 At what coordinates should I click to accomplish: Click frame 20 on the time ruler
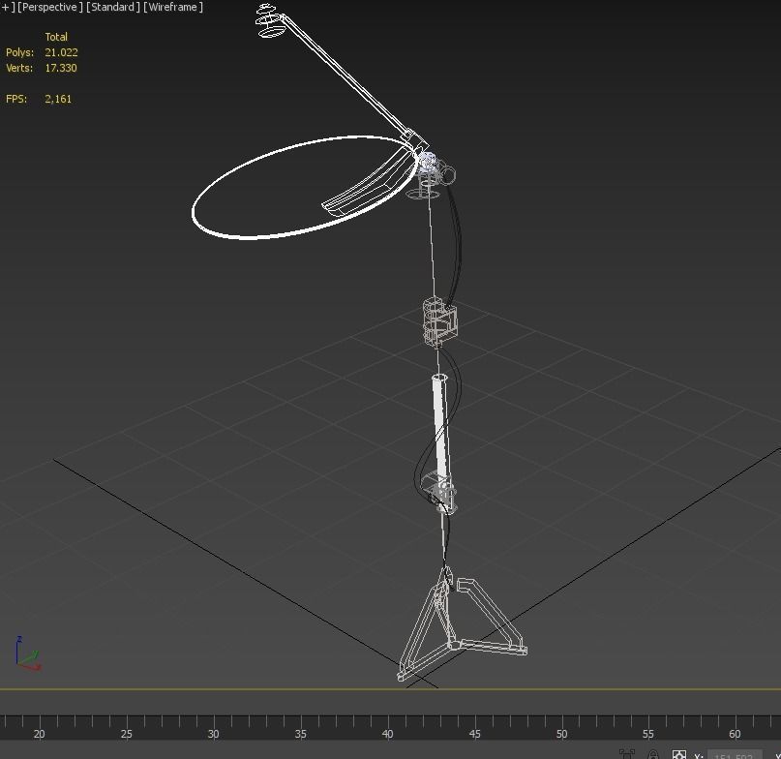(40, 734)
